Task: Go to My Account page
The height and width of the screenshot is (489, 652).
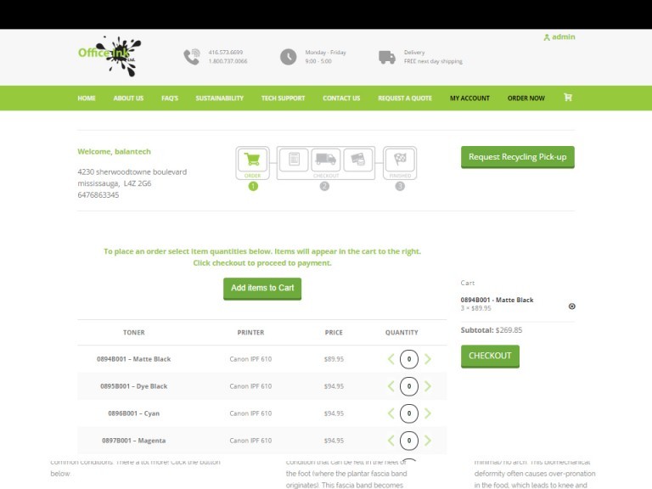Action: 469,98
